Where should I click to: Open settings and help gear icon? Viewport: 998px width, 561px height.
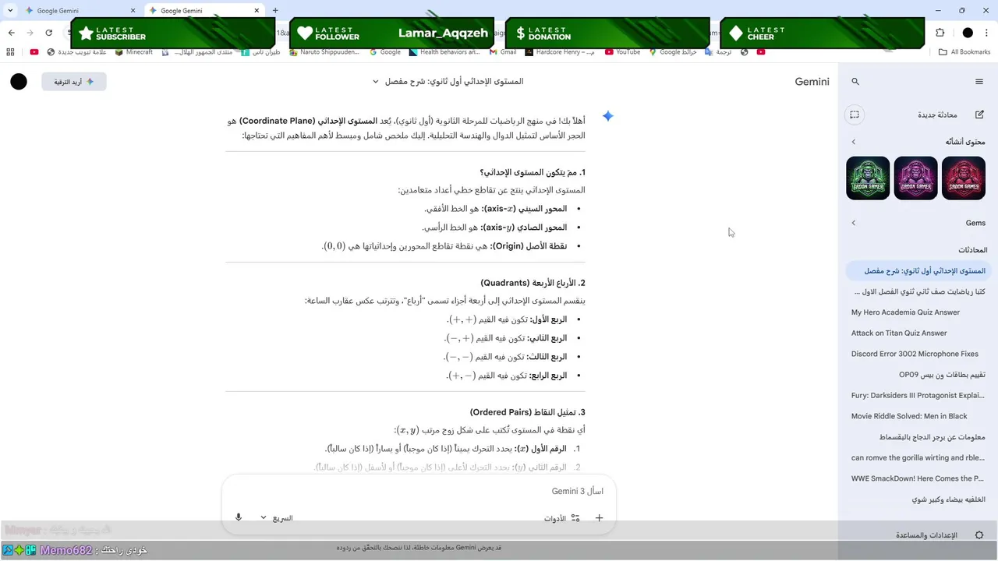[979, 535]
